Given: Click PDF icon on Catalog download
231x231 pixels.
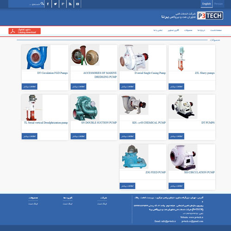Looking at the screenshot, I should (x=13, y=31).
